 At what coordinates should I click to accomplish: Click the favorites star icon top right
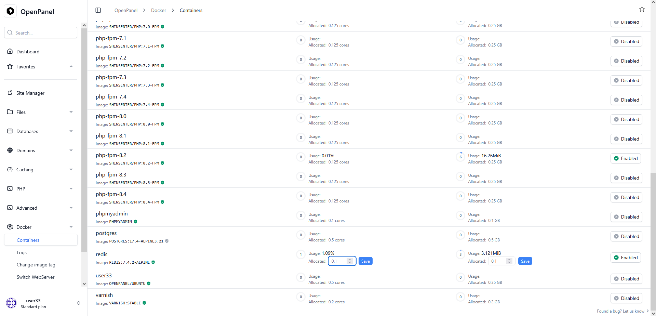642,9
